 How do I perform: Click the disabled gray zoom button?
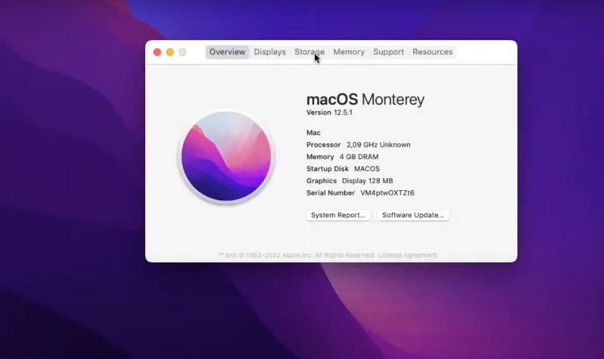coord(183,52)
